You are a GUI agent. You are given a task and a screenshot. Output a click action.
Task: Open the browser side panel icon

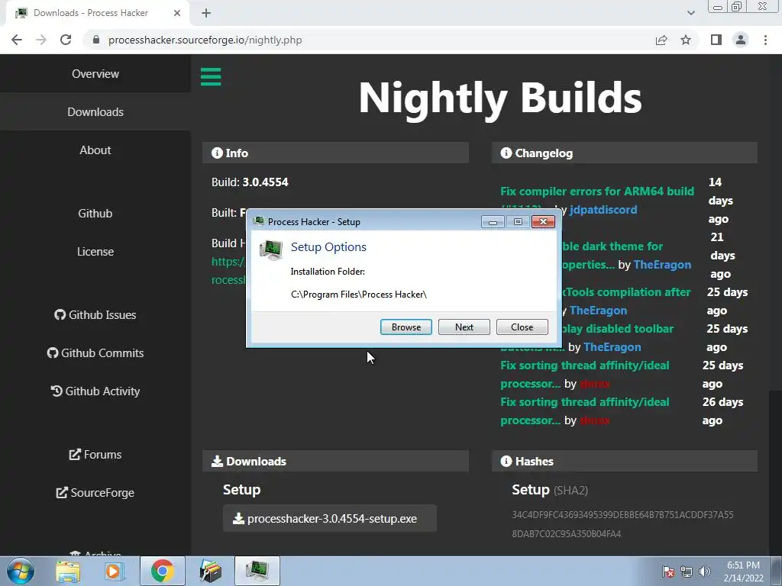click(716, 40)
